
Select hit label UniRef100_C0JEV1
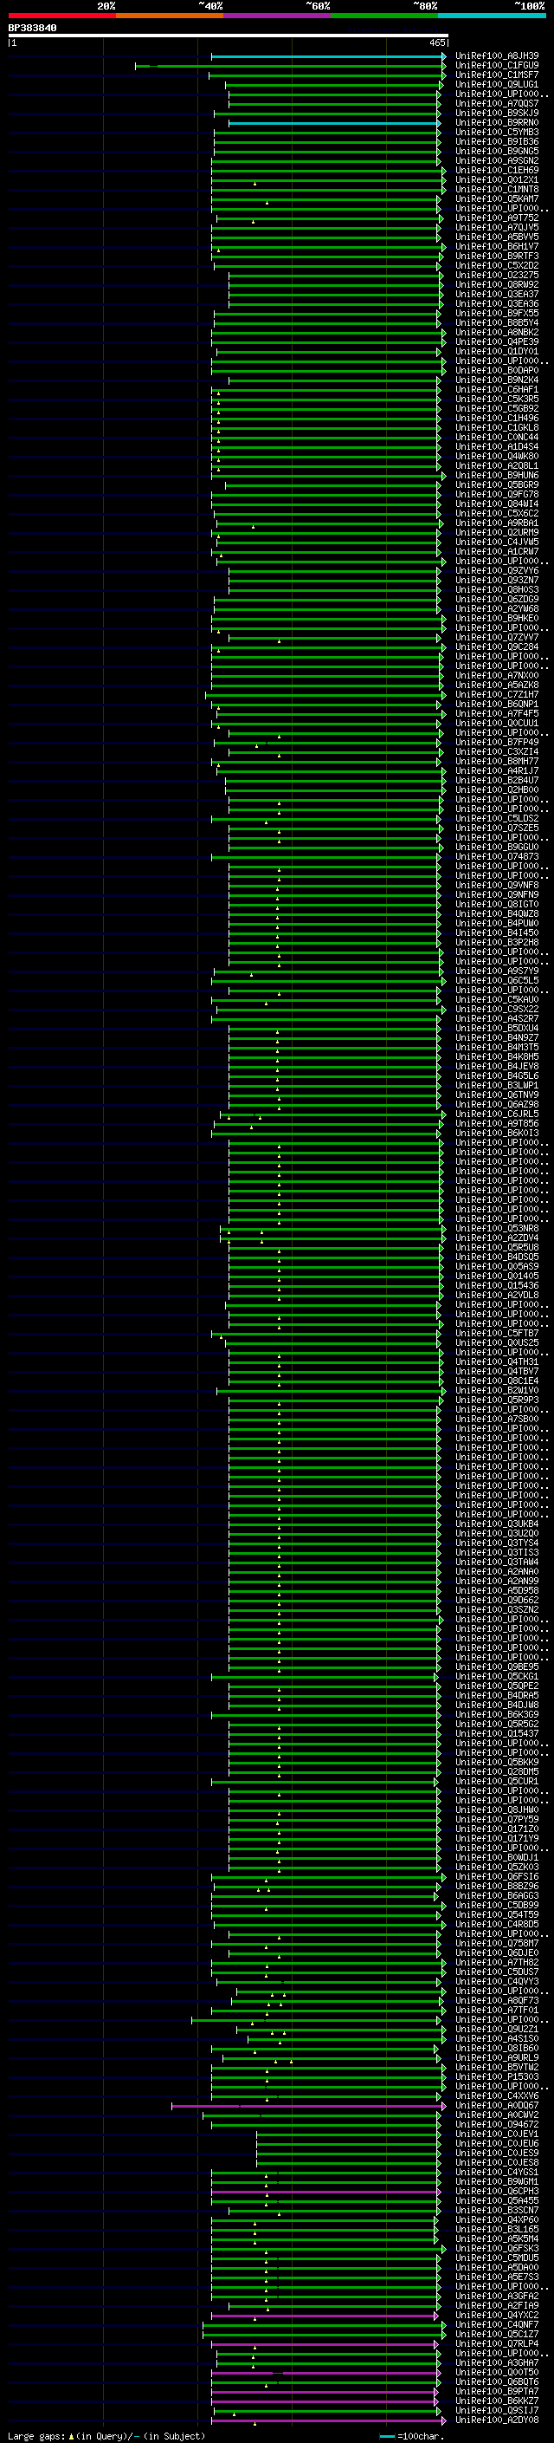coord(497,2134)
